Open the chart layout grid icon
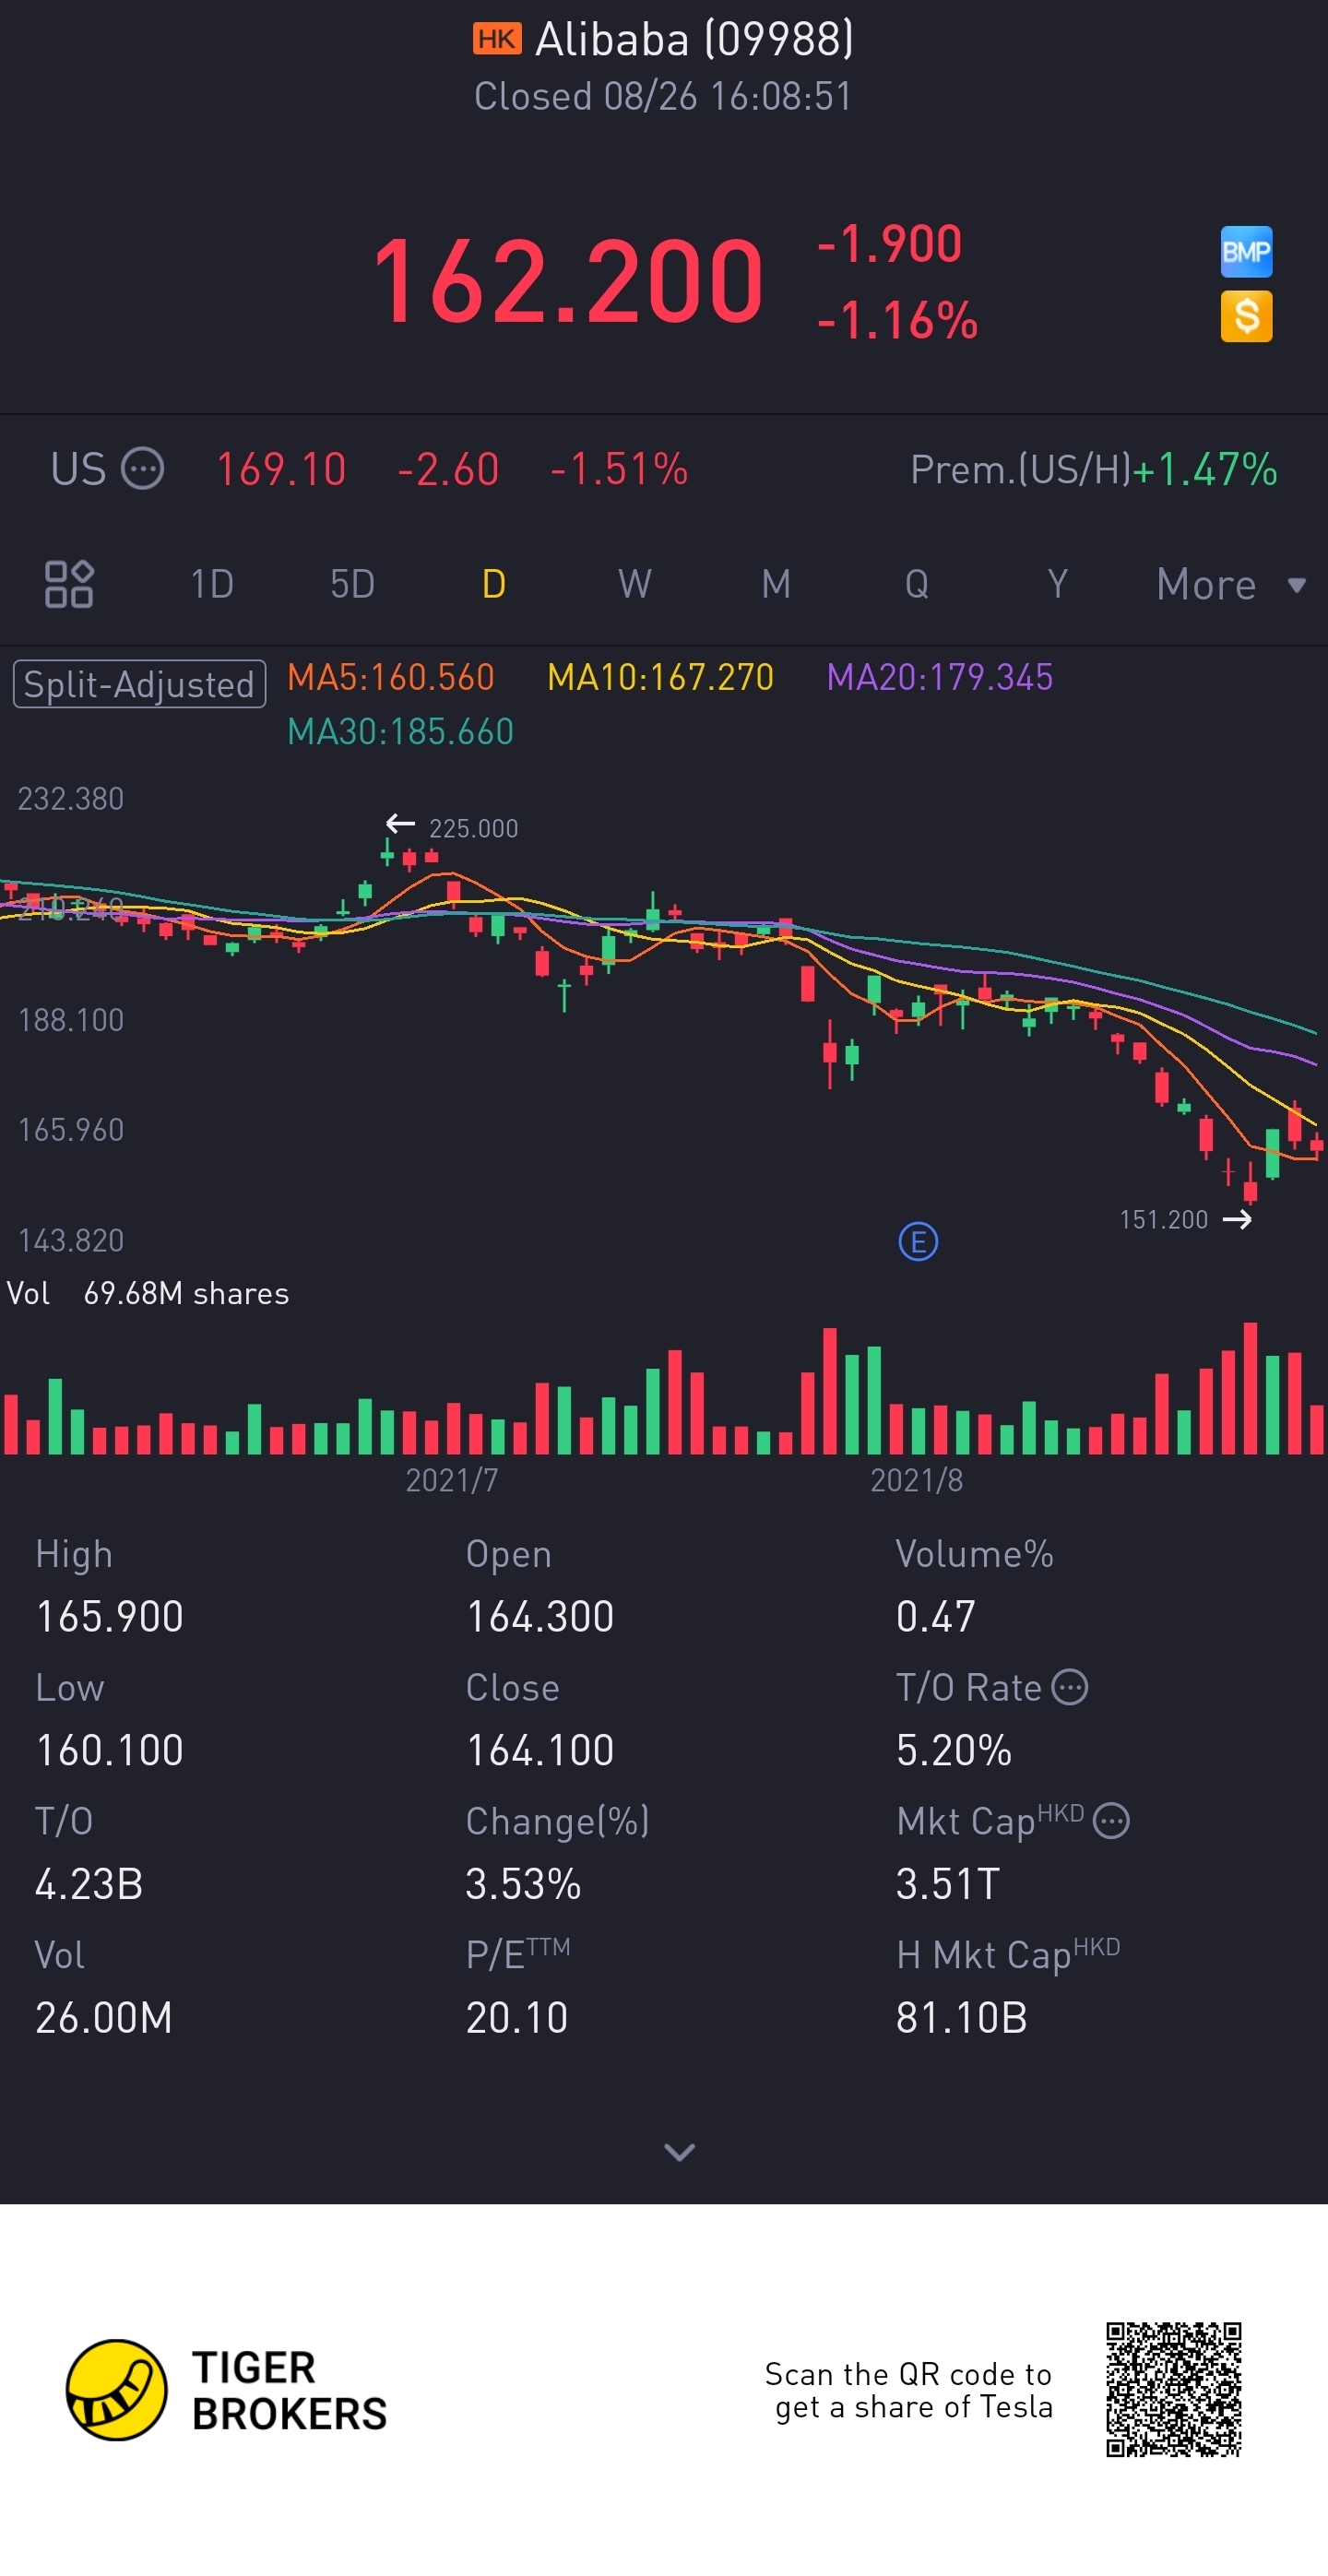 (x=69, y=584)
